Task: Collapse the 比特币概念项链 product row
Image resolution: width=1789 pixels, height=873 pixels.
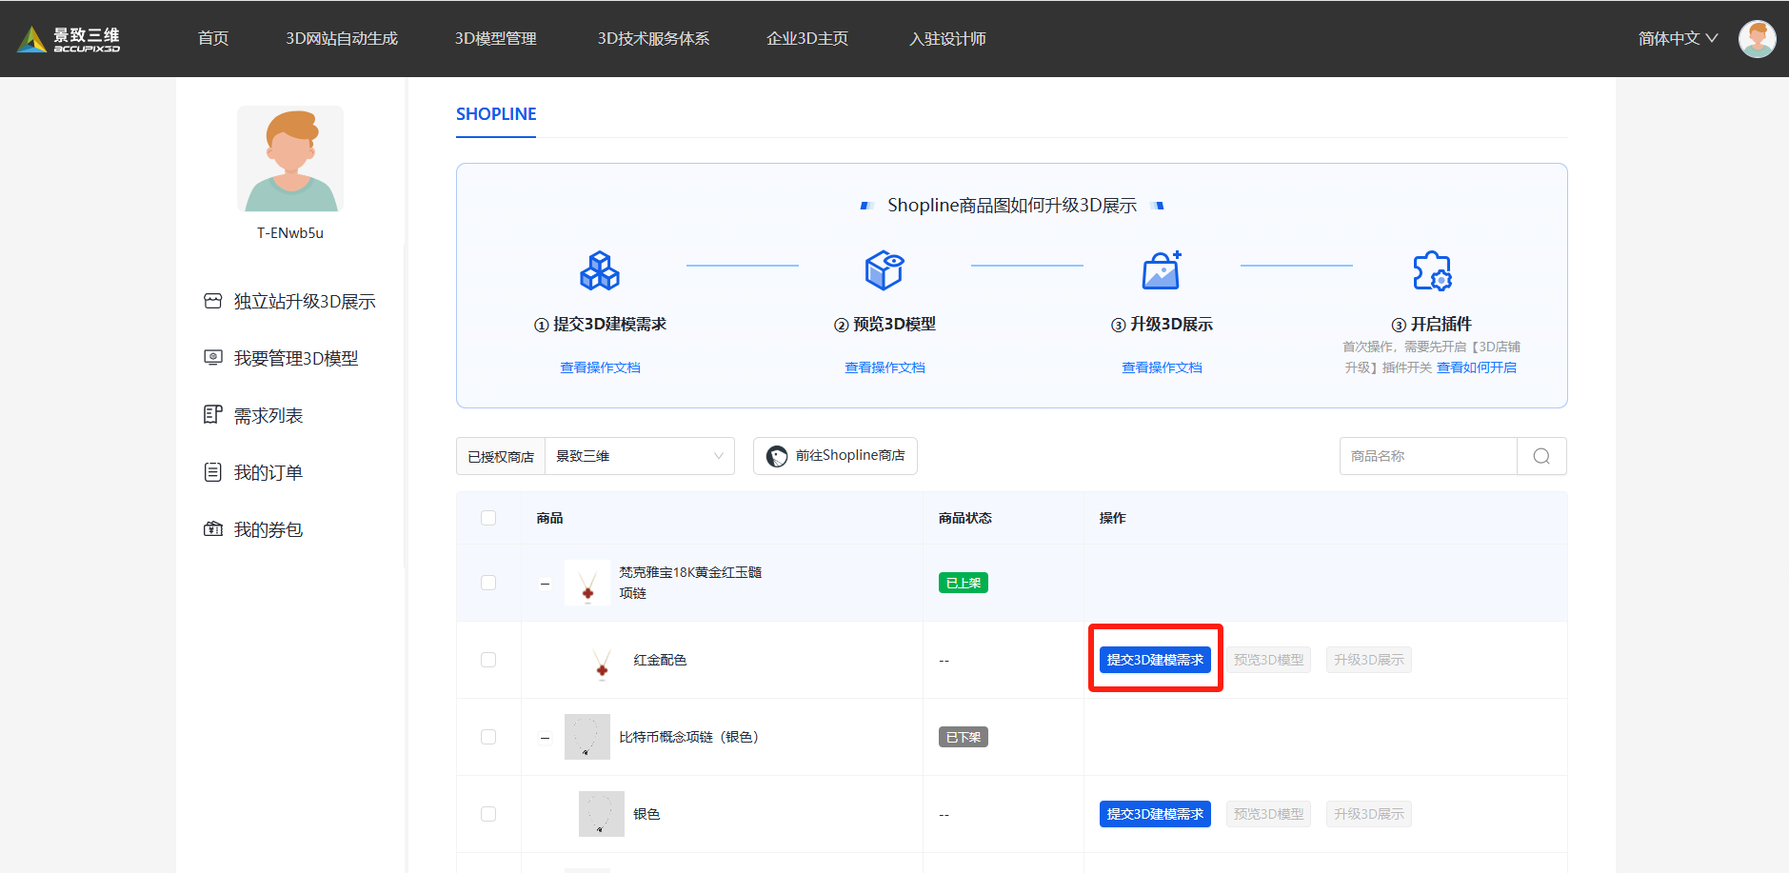Action: 545,738
